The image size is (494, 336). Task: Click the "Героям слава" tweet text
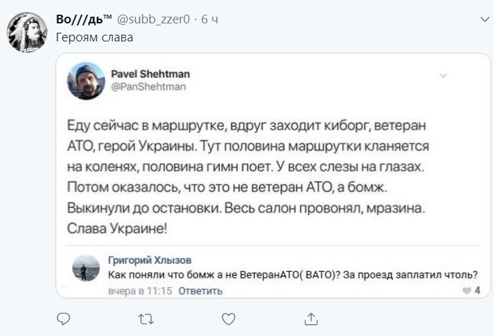pos(94,37)
